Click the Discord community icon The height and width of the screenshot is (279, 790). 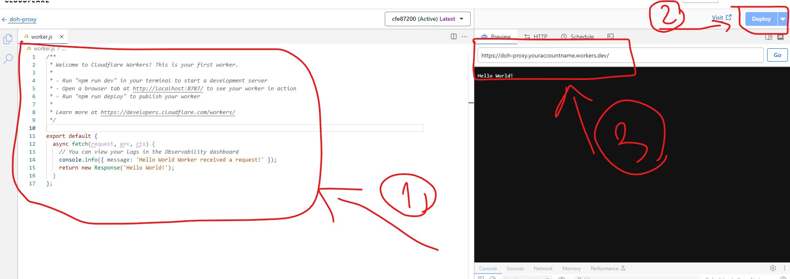[x=780, y=37]
